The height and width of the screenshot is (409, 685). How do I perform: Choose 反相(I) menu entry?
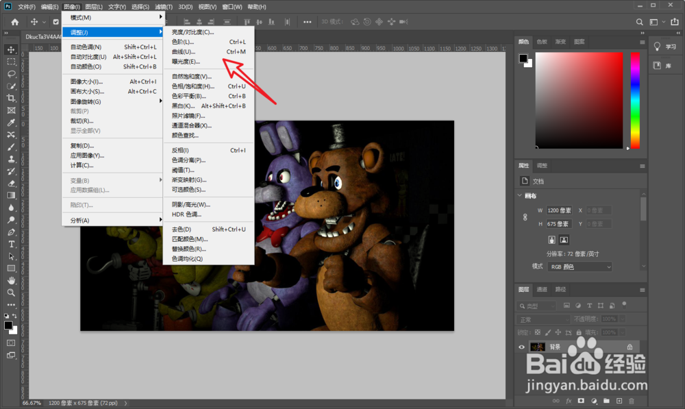click(208, 150)
